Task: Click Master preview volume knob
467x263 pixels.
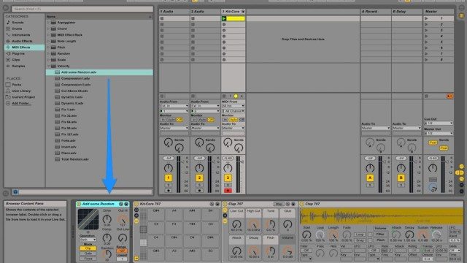Action: (433, 188)
